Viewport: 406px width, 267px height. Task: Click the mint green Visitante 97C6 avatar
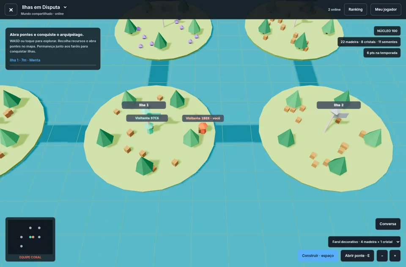149,128
